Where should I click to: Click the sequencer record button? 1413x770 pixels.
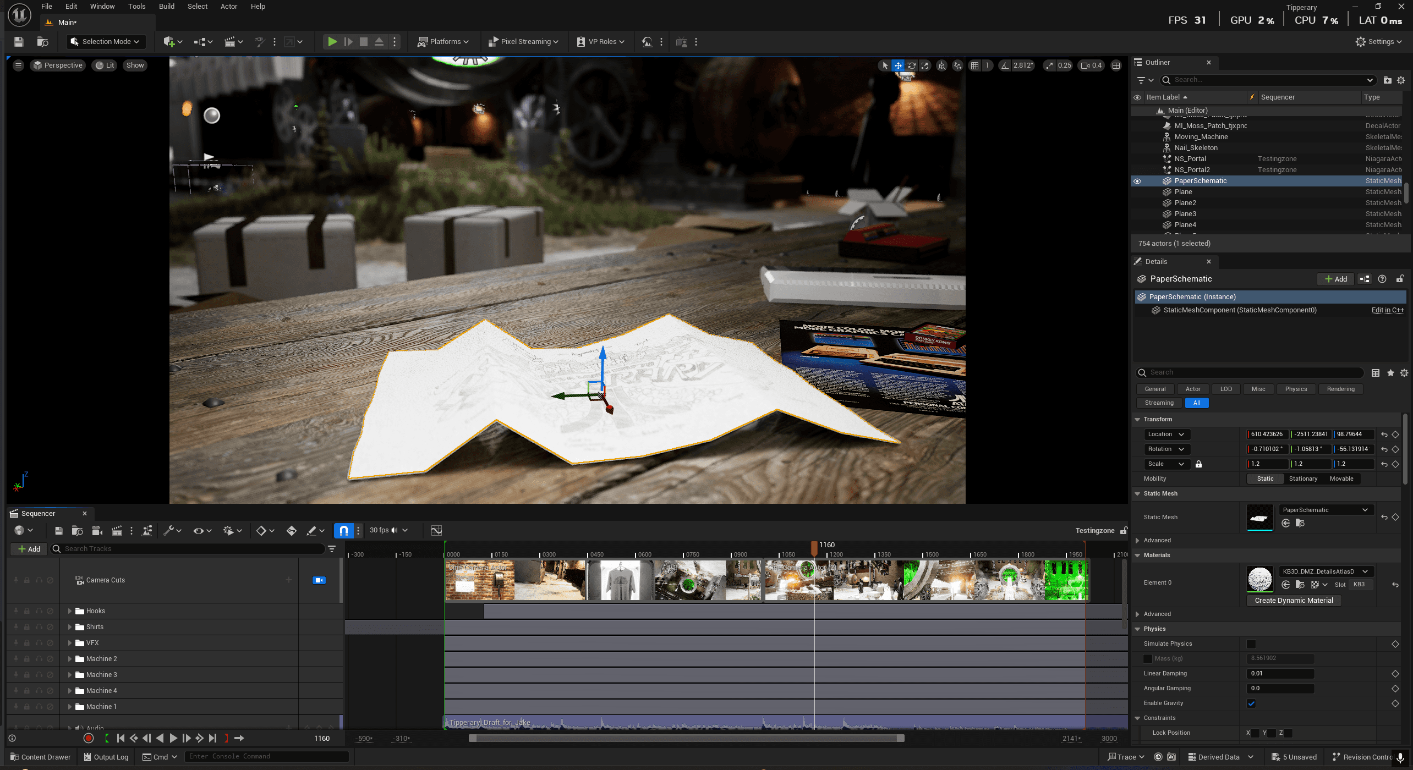click(x=89, y=738)
